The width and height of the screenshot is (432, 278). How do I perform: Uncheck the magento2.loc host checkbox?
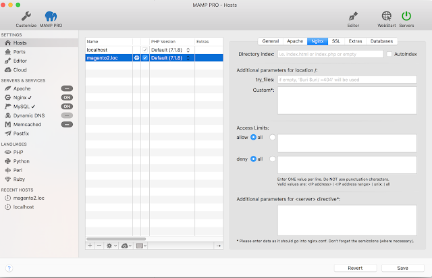(x=145, y=58)
